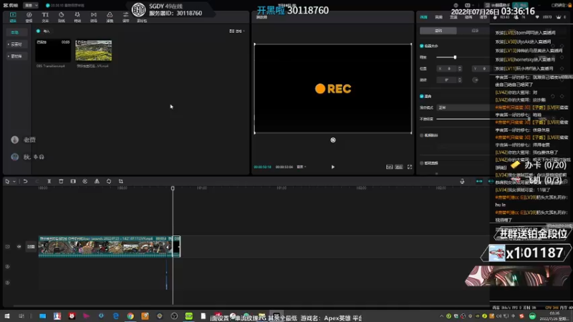The image size is (573, 322).
Task: Select the Basic sub-tab in properties
Action: 438,31
